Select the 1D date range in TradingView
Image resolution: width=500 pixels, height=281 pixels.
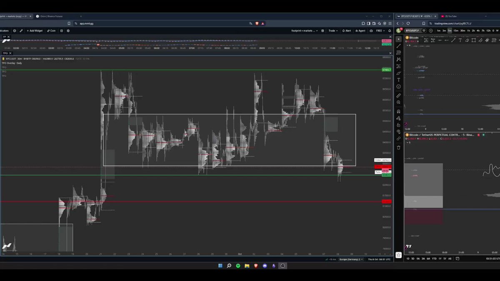(408, 259)
